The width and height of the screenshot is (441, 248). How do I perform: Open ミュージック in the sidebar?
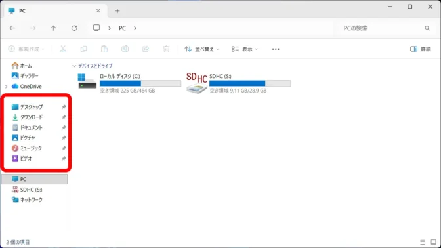(x=27, y=148)
